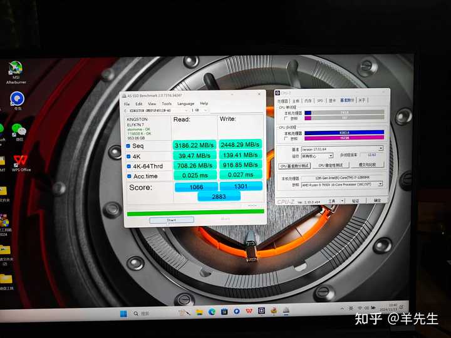Image resolution: width=451 pixels, height=338 pixels.
Task: Click Seq write result 2448.29 MB/s
Action: [x=240, y=145]
